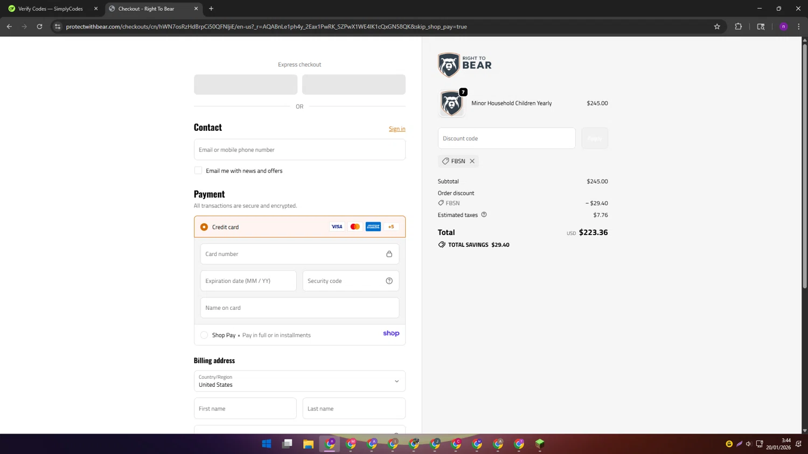This screenshot has height=454, width=808.
Task: Select the Credit card payment option
Action: click(x=204, y=227)
